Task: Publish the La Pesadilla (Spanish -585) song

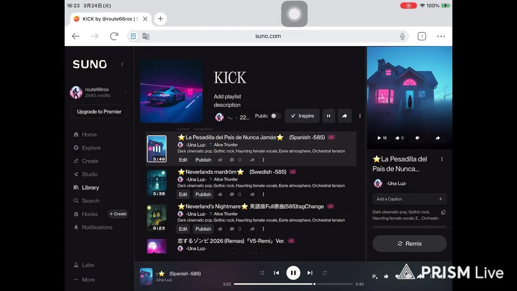Action: pos(203,160)
